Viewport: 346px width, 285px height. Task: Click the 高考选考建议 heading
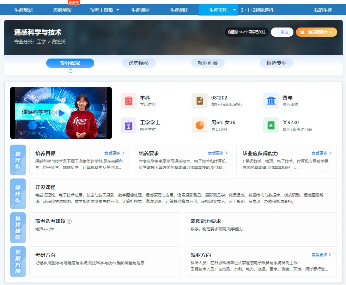[x=50, y=221]
